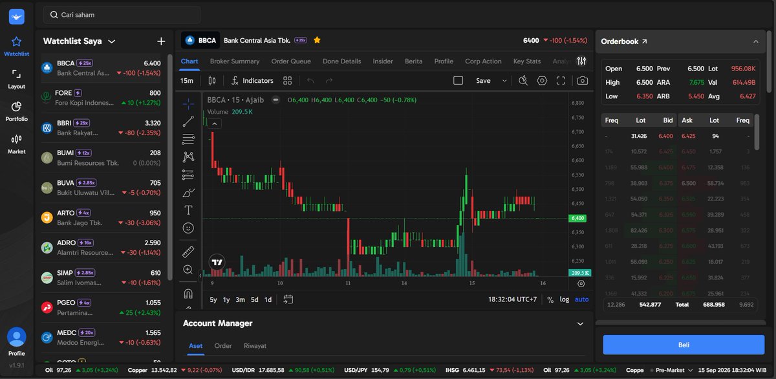Toggle percent scale on chart
Screen dimensions: 776x379
pyautogui.click(x=550, y=299)
